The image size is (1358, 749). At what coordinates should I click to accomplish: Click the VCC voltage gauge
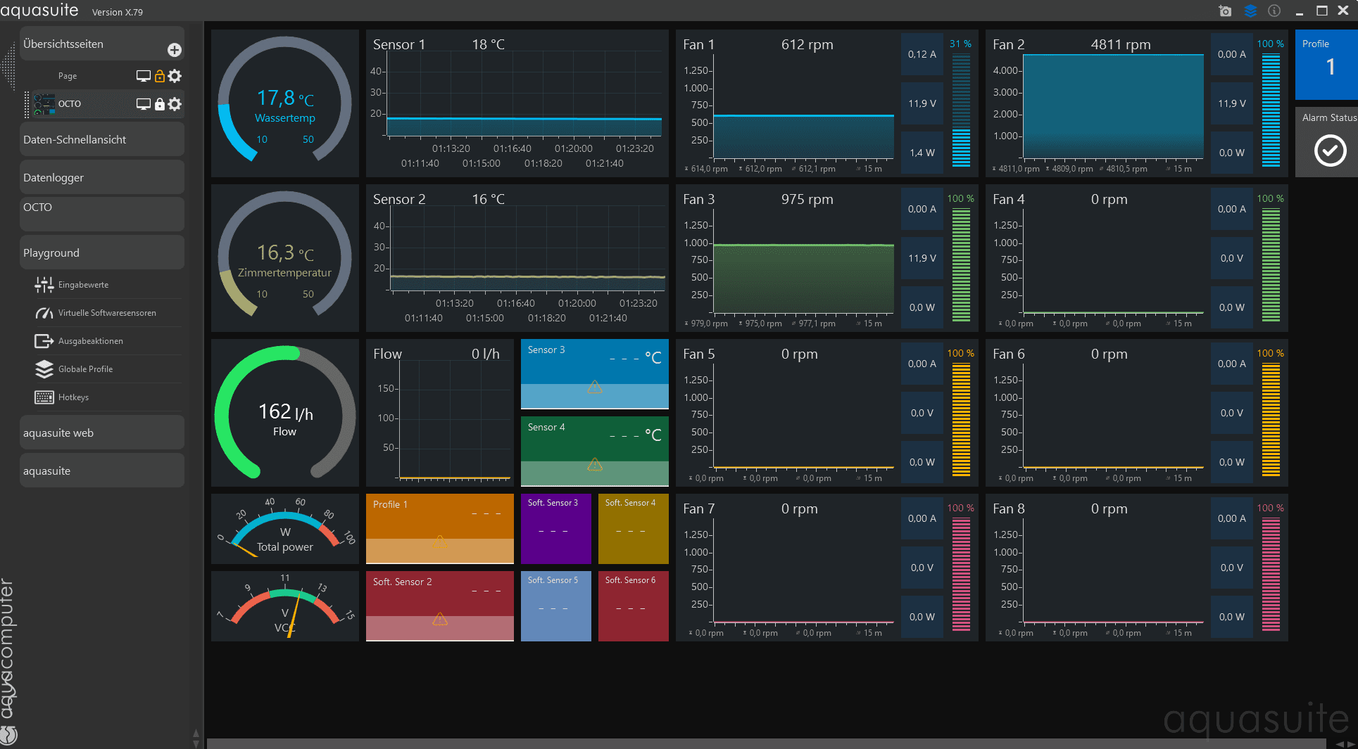(x=285, y=606)
